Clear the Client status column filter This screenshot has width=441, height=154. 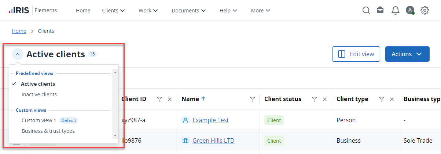point(324,99)
